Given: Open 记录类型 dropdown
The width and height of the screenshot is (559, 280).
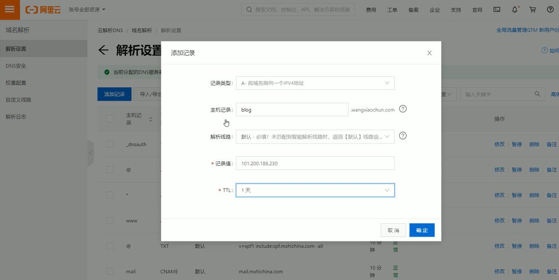Looking at the screenshot, I should coord(315,83).
